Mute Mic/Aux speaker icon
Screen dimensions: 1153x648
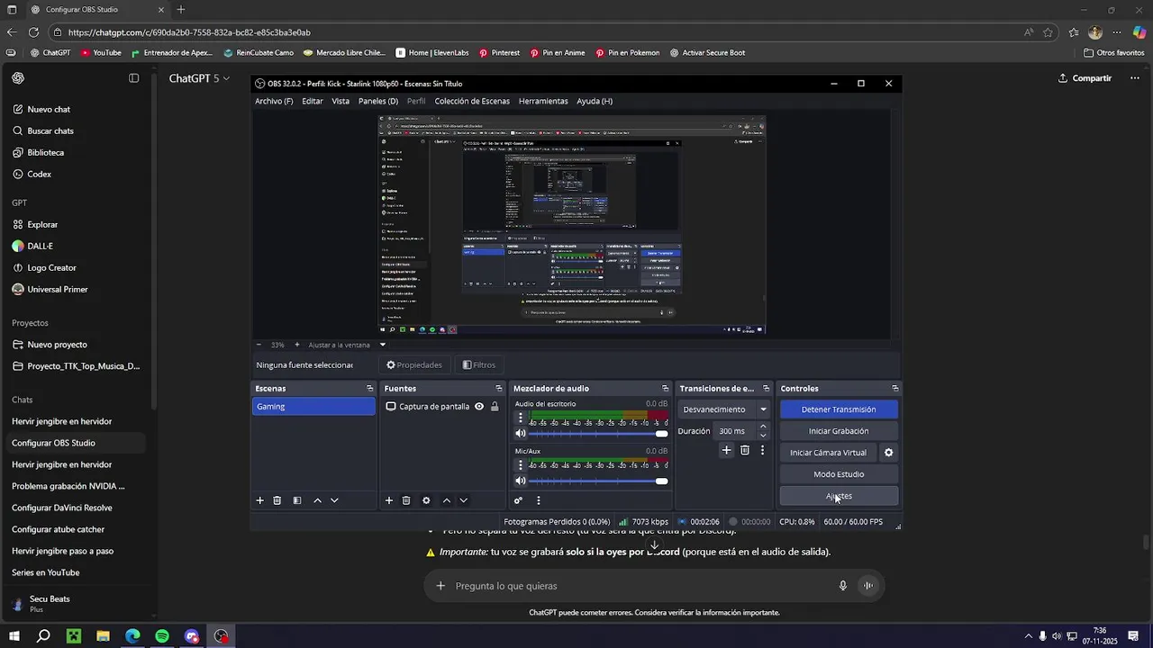tap(520, 481)
